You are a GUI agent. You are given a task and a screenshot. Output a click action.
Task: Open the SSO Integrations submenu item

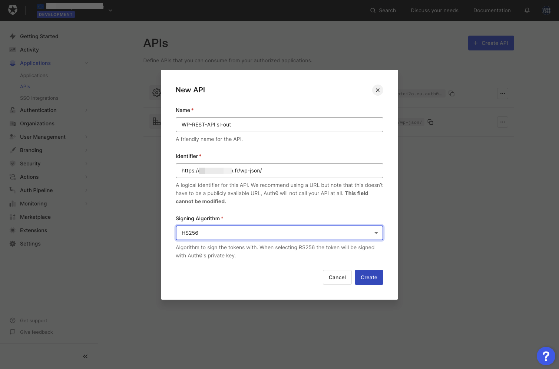coord(39,98)
